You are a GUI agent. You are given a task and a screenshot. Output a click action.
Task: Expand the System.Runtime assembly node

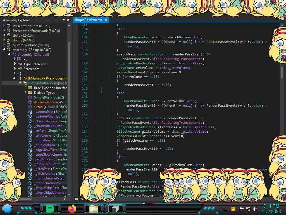tap(4, 45)
